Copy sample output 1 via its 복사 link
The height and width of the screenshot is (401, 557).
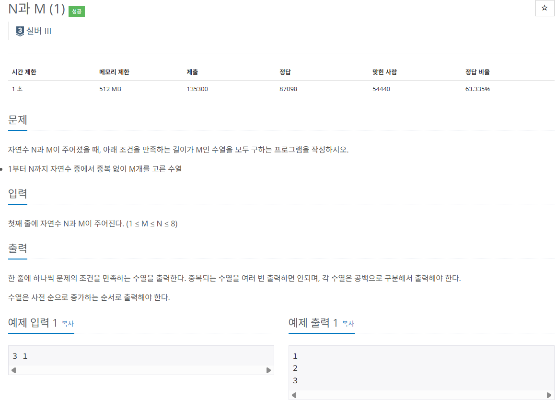click(348, 324)
